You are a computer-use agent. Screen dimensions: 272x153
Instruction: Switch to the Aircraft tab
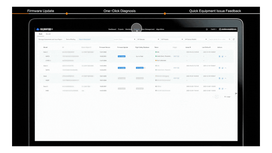pos(48,34)
